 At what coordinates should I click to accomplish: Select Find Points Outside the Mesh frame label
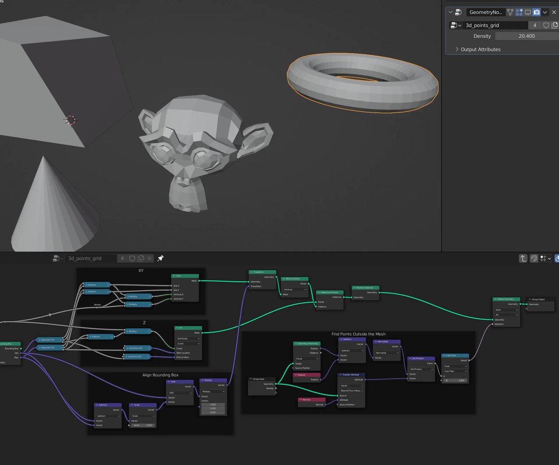[x=359, y=334]
